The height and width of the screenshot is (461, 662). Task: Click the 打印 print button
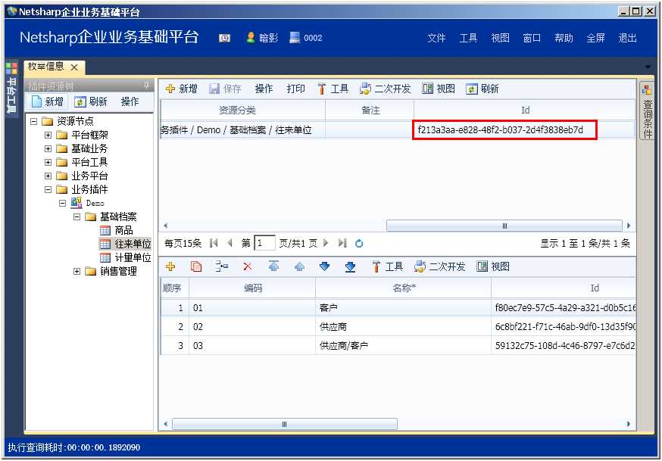click(295, 89)
